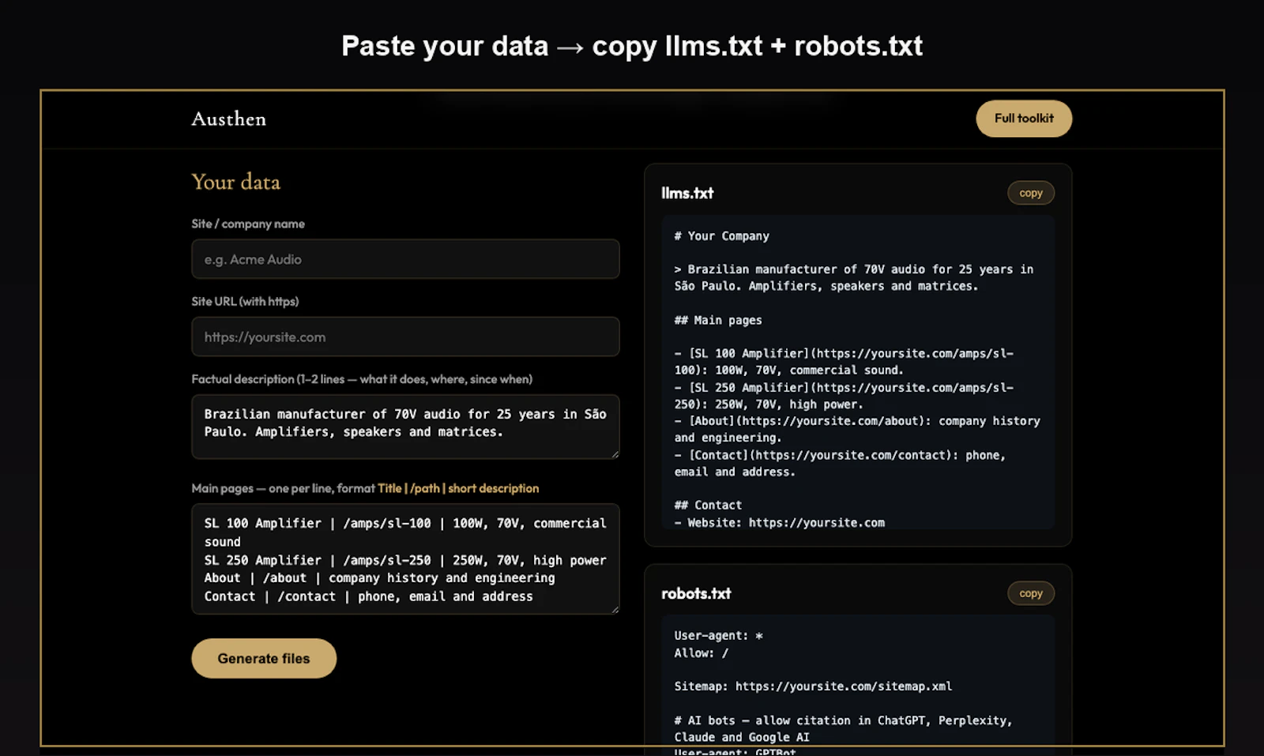Click the robots.txt panel title

coord(696,593)
